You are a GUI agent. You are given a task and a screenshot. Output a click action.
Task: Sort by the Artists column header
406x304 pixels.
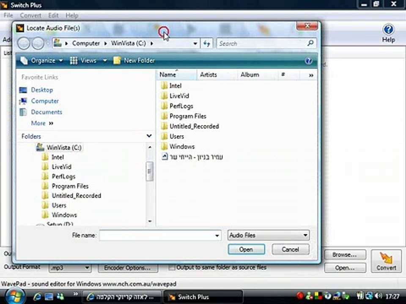pos(217,75)
